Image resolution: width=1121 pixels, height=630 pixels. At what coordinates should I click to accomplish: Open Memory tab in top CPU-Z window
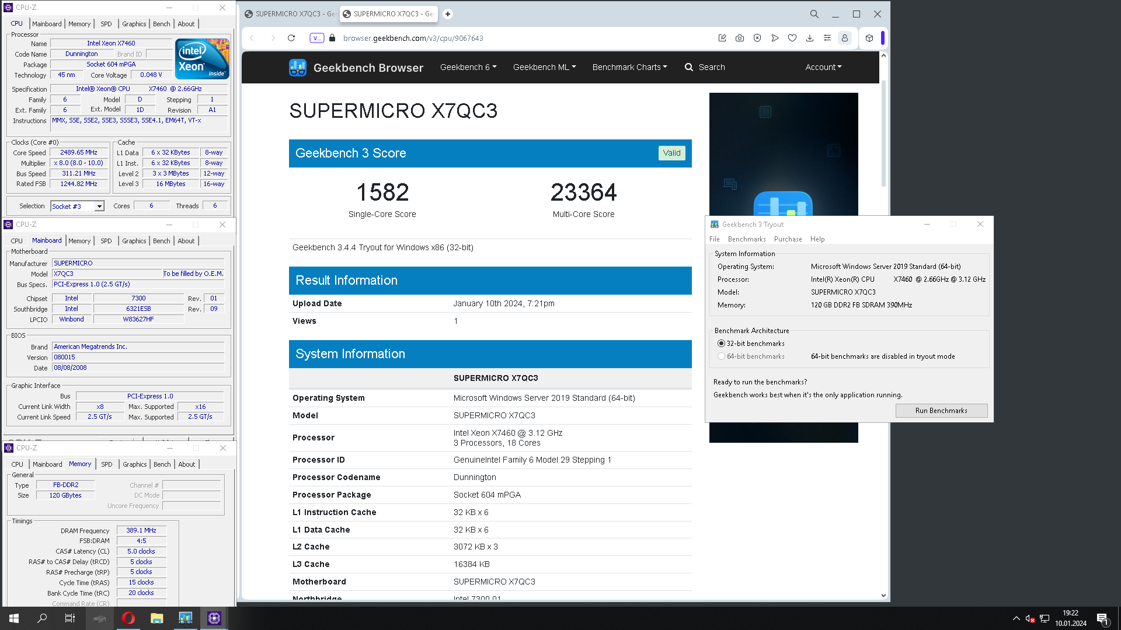79,24
